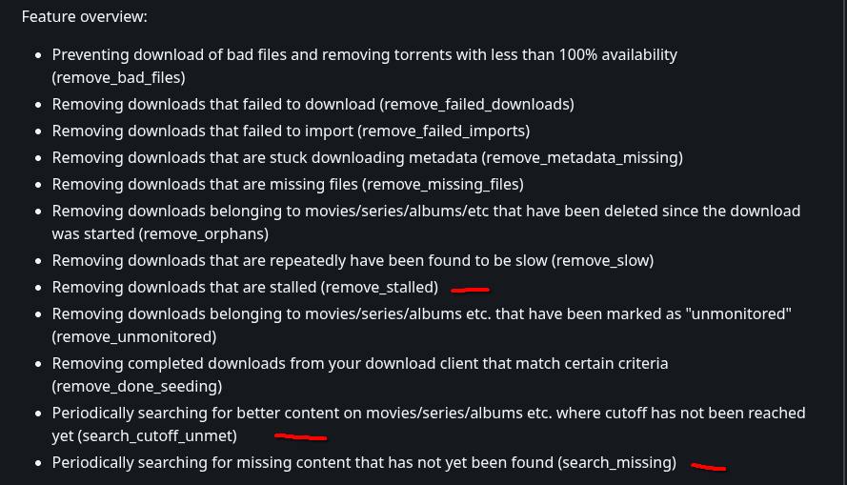Click the "Preventing download of bad files" line

(x=364, y=54)
